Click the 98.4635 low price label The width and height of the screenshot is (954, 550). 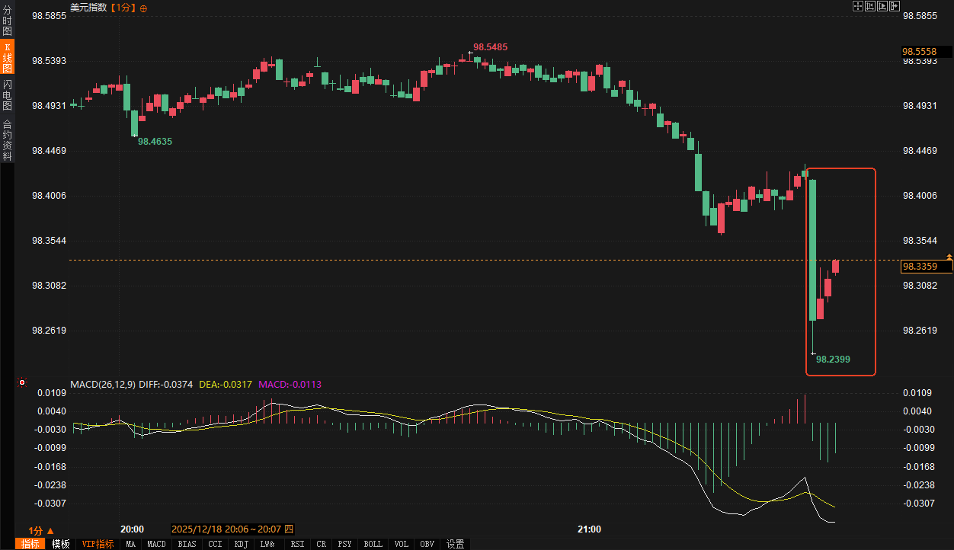tap(155, 142)
